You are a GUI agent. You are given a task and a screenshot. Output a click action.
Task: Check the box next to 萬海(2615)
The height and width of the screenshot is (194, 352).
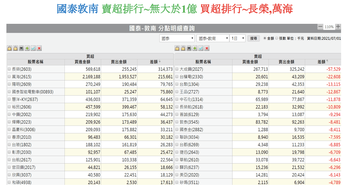click(x=9, y=77)
